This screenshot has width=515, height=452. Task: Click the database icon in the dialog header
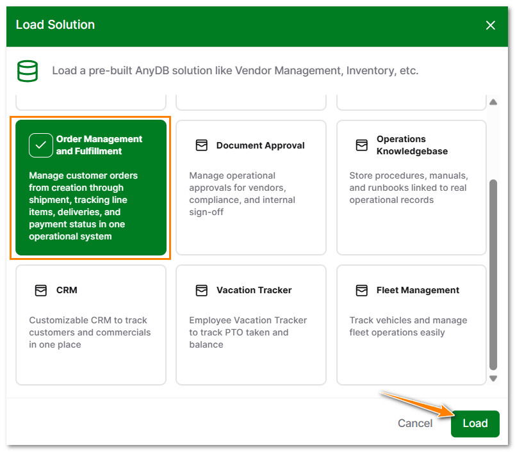point(28,70)
